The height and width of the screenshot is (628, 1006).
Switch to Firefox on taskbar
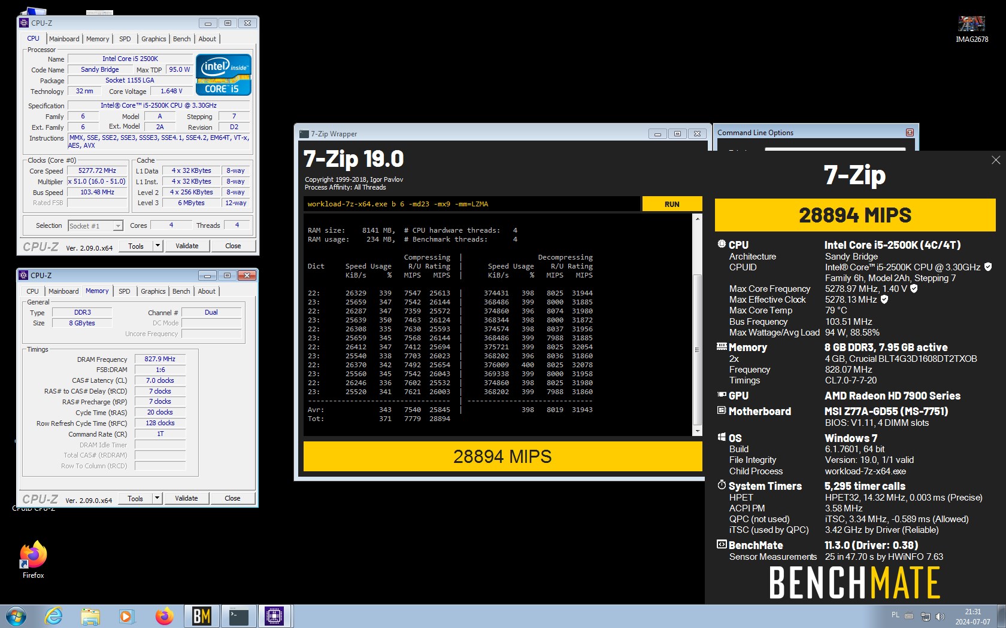(164, 616)
